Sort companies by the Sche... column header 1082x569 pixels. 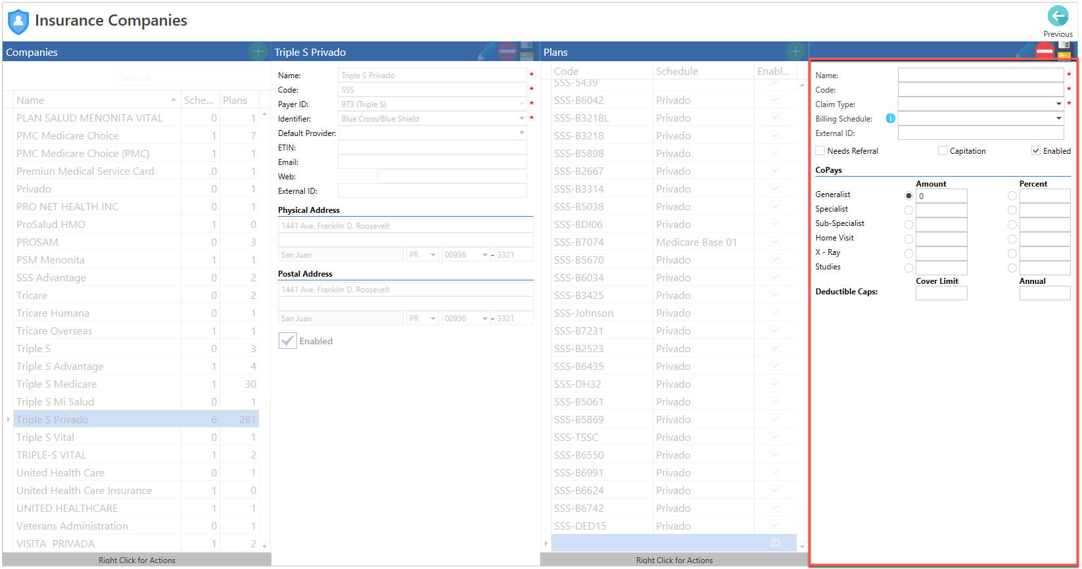click(200, 100)
